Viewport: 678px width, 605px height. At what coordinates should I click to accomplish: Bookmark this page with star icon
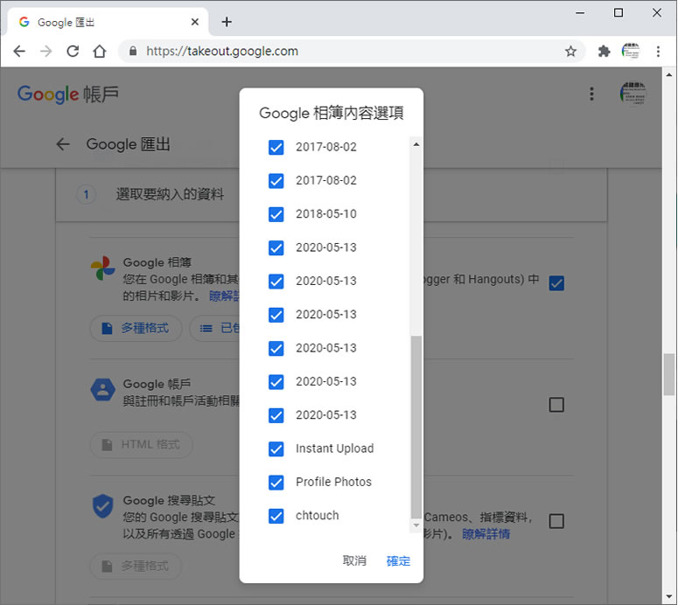pos(570,52)
